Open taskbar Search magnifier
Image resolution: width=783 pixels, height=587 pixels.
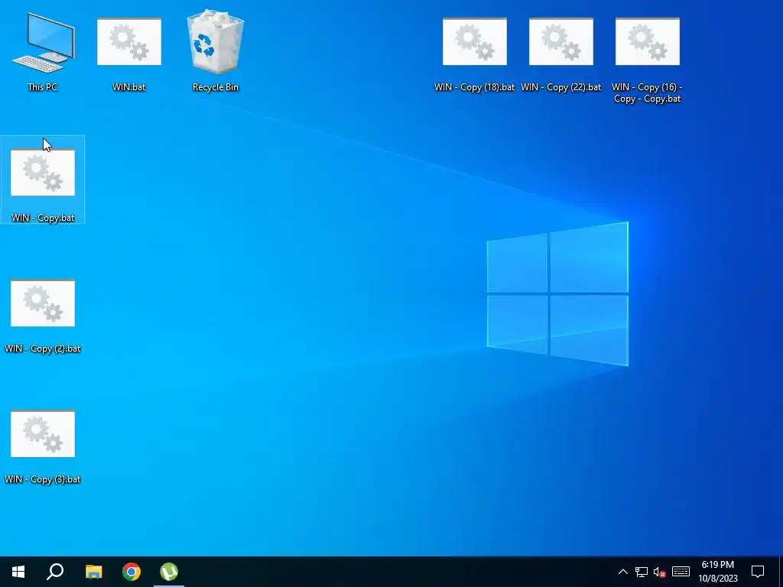(x=55, y=572)
